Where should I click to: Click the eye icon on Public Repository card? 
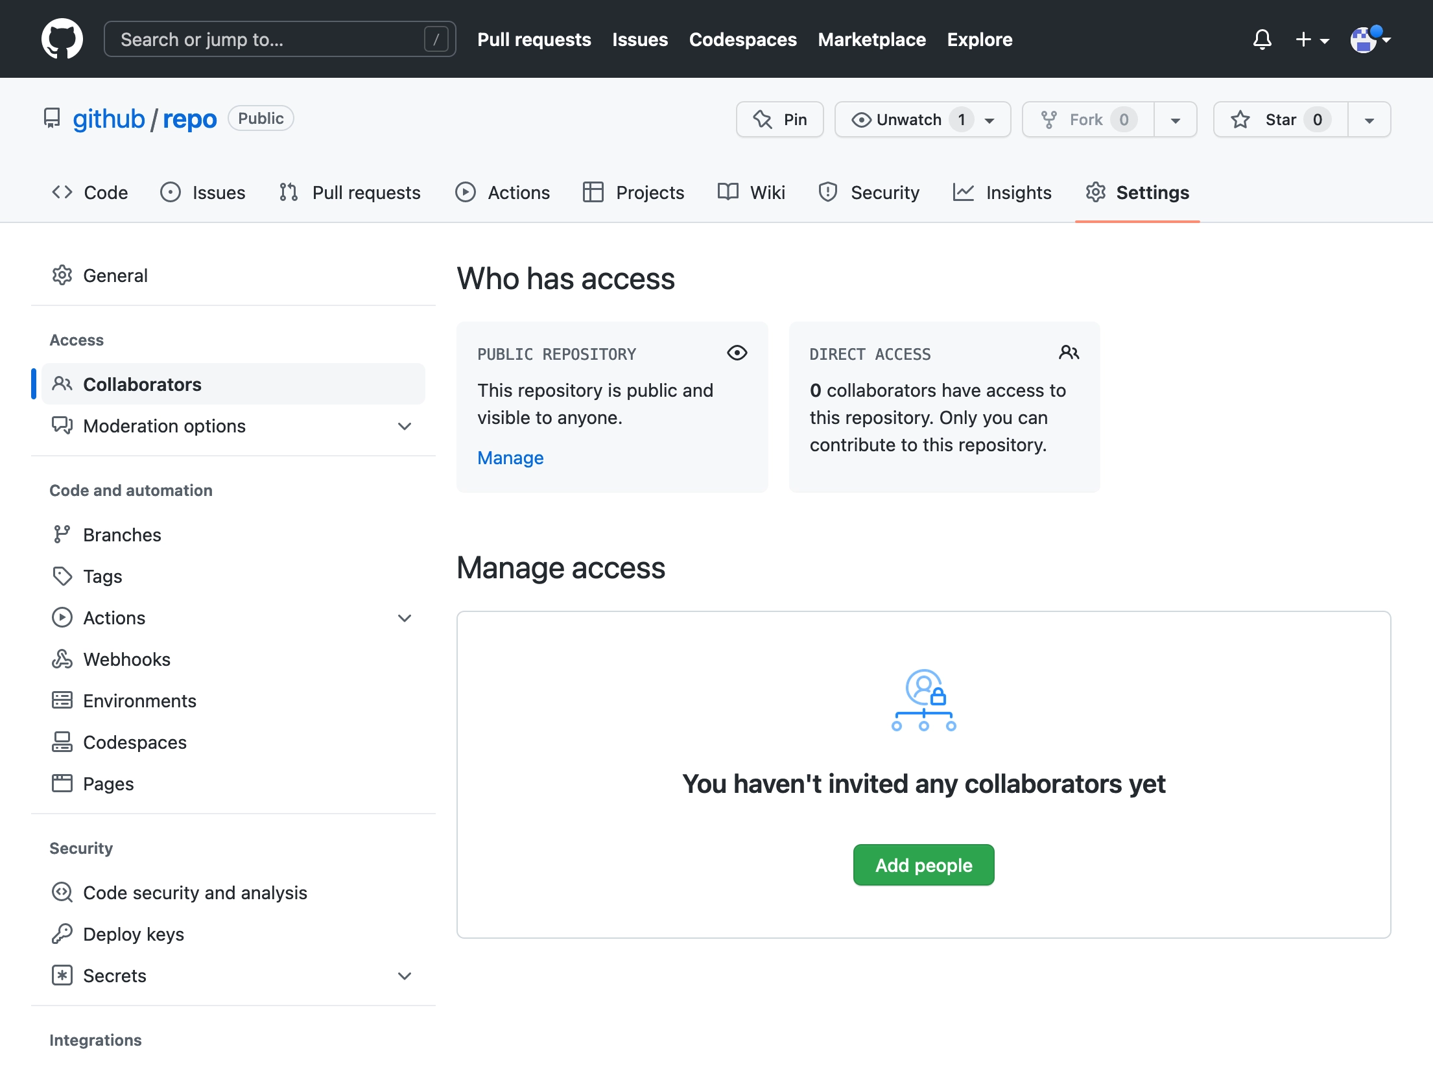click(x=737, y=353)
